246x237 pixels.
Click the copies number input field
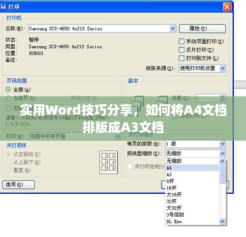pos(207,98)
